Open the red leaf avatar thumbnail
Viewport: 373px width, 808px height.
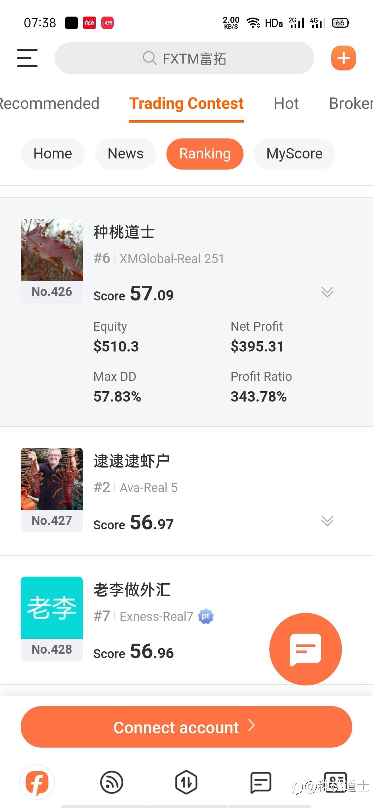pos(52,250)
